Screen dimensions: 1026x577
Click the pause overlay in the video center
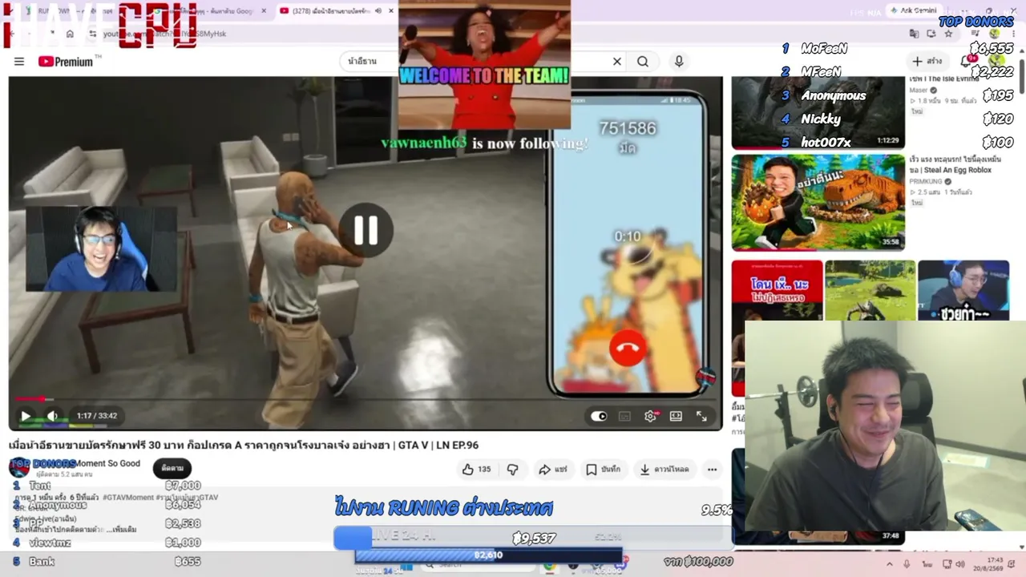click(x=366, y=230)
